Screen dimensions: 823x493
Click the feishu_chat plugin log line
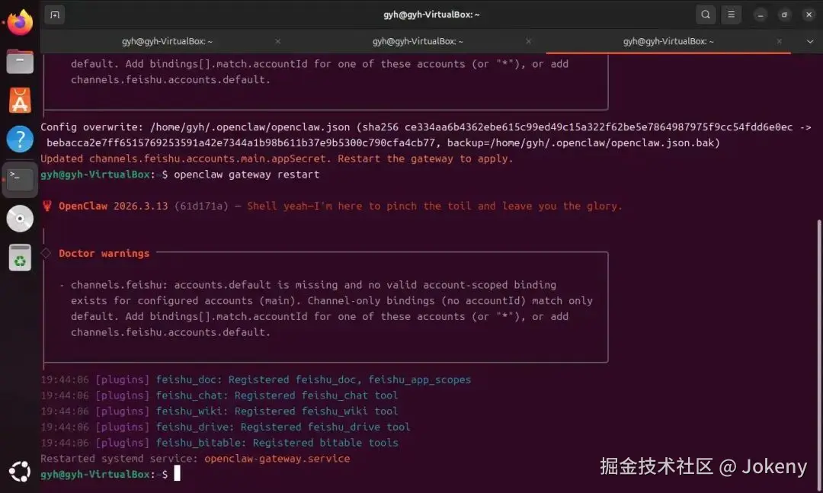click(219, 395)
